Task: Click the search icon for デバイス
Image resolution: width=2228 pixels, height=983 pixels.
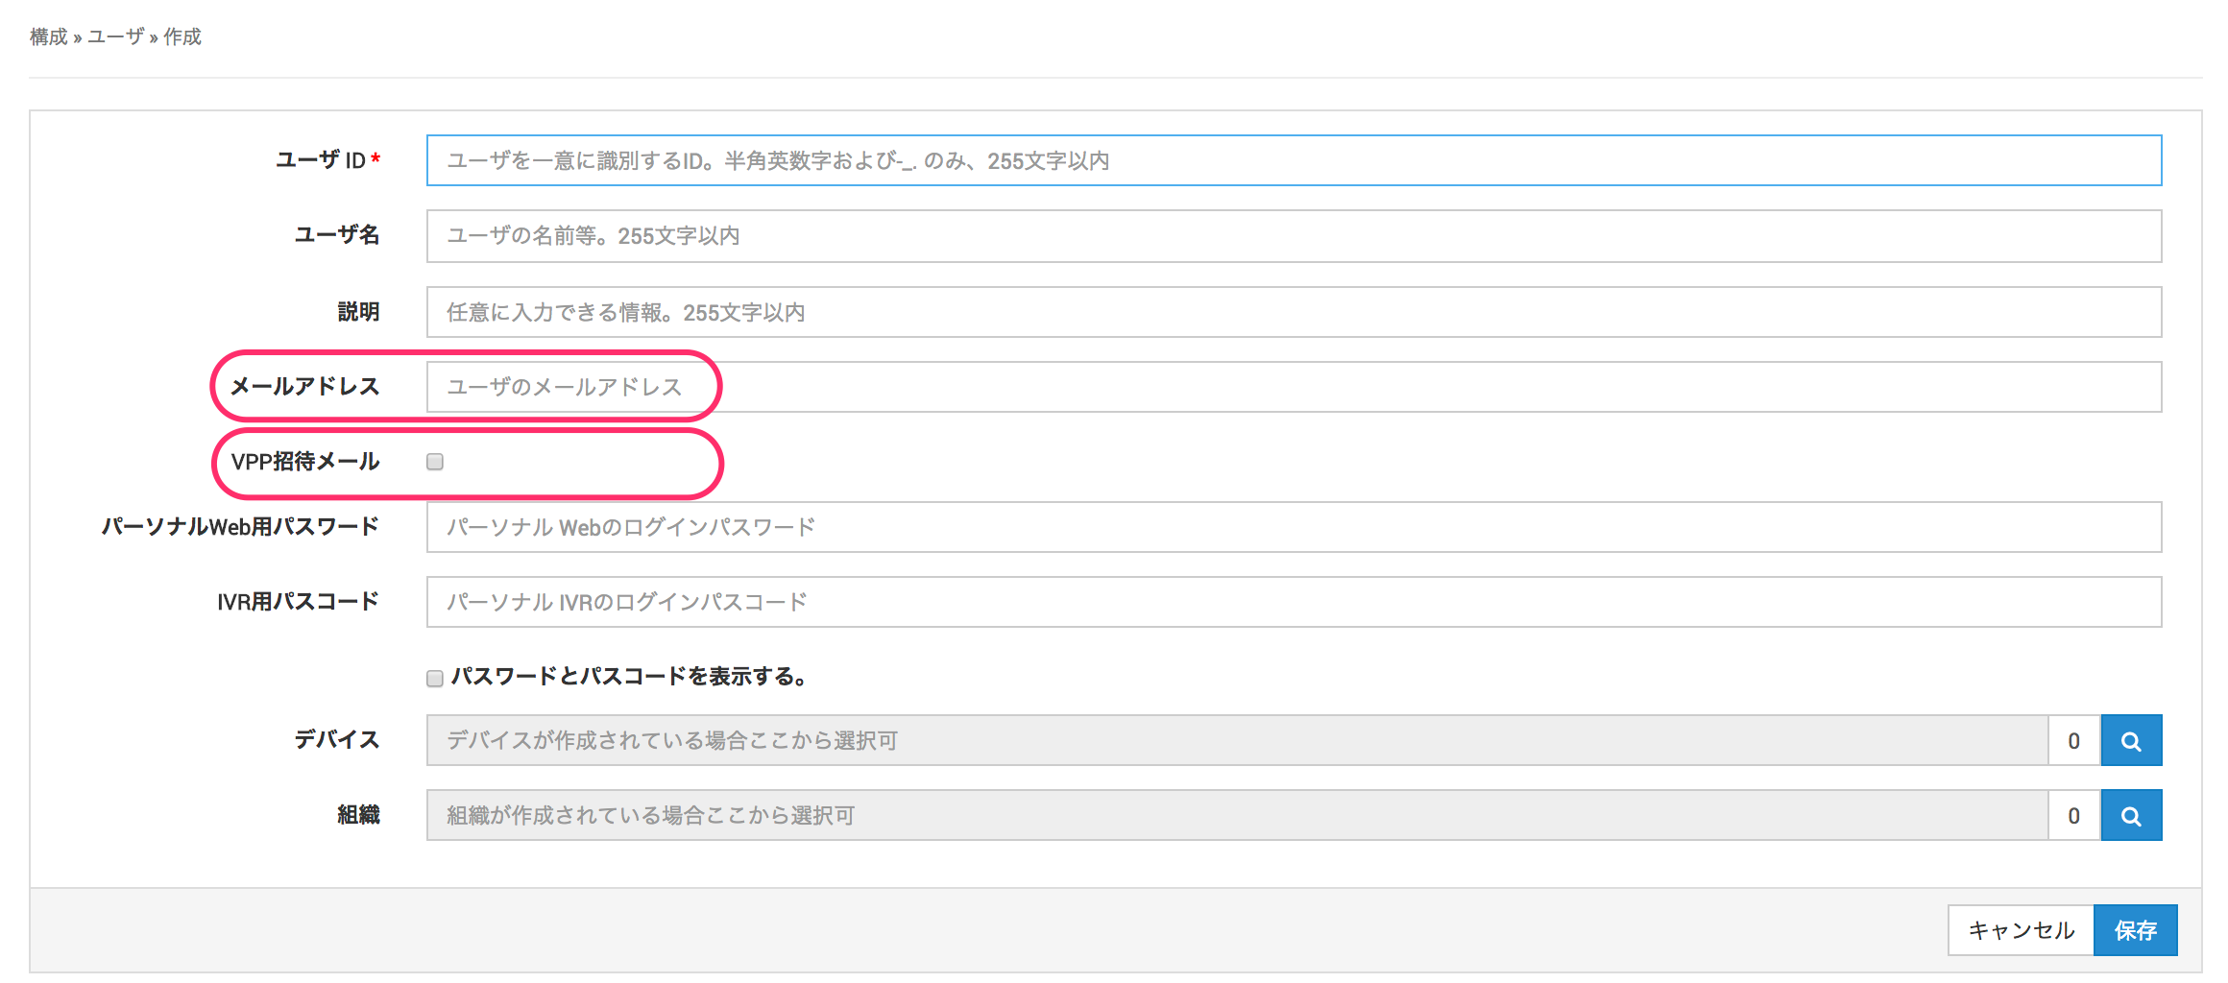Action: point(2130,740)
